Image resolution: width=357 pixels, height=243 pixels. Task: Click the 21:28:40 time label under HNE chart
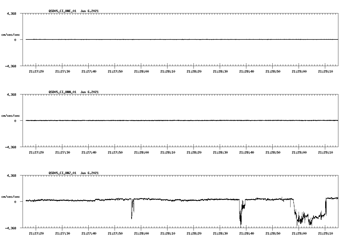click(x=247, y=72)
